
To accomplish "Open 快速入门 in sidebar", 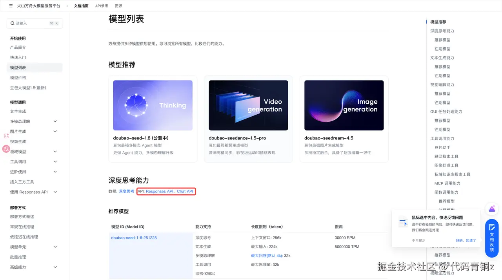I will [x=18, y=57].
